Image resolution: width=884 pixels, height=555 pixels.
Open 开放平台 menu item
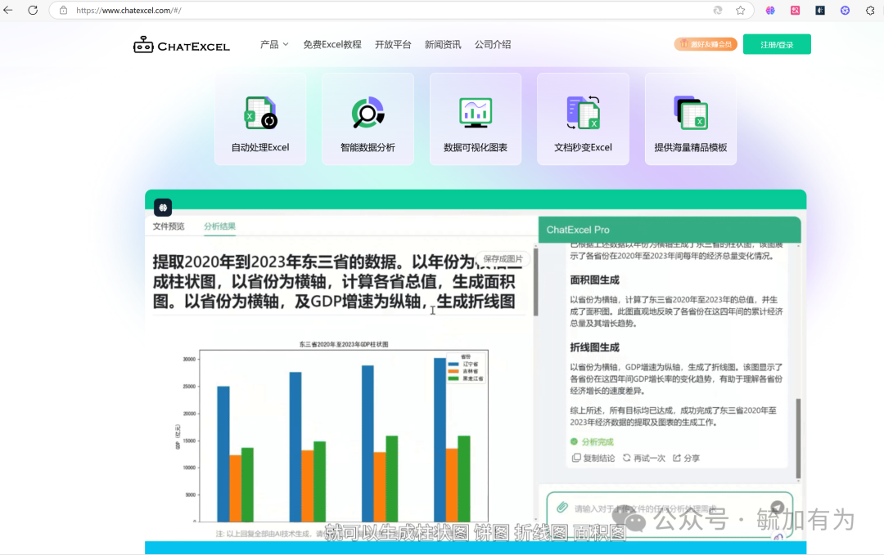393,44
